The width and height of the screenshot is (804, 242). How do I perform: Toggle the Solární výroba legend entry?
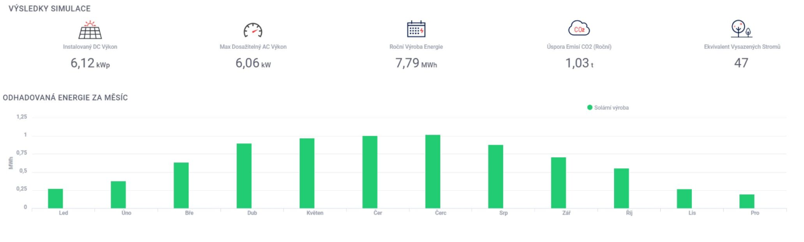pos(608,107)
